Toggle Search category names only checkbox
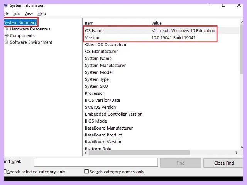The image size is (247, 185). pos(86,171)
